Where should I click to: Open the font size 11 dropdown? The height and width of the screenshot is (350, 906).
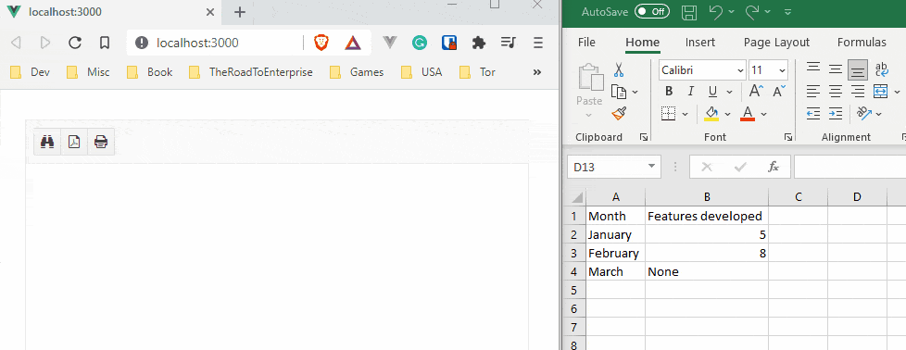[783, 70]
